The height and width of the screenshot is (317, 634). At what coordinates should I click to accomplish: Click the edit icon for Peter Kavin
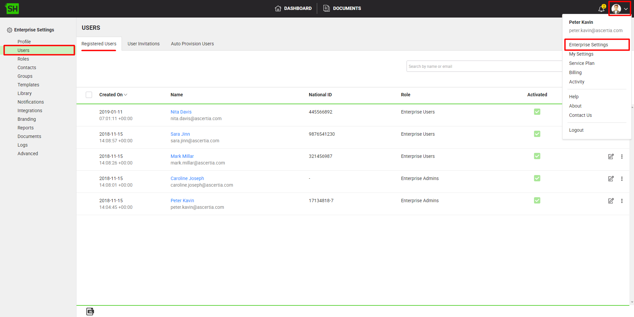[x=611, y=201]
